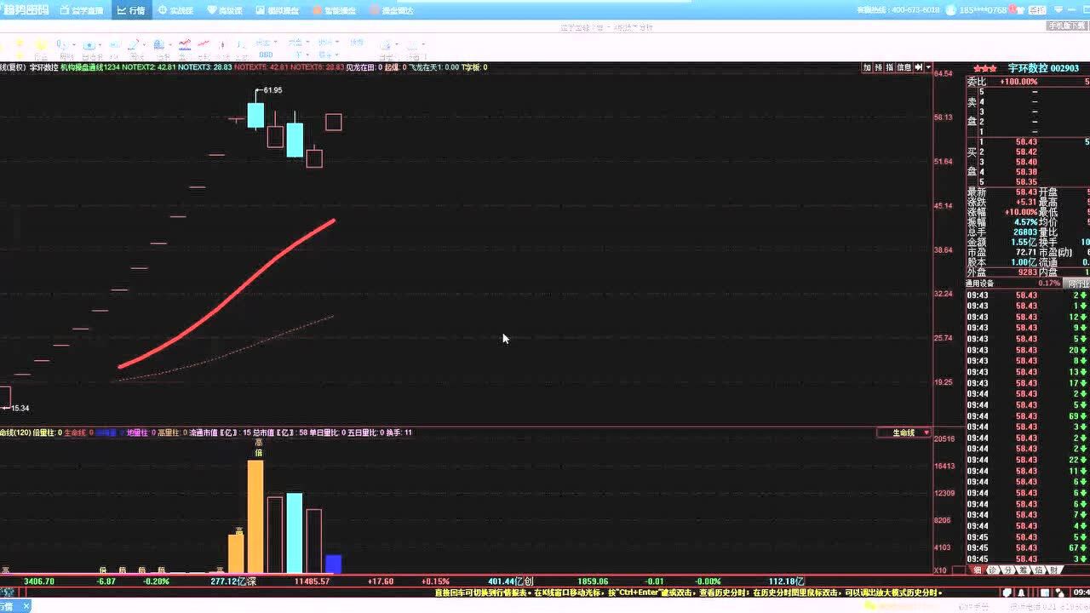
Task: Click the index value 3406.70 in bottom bar
Action: (39, 581)
